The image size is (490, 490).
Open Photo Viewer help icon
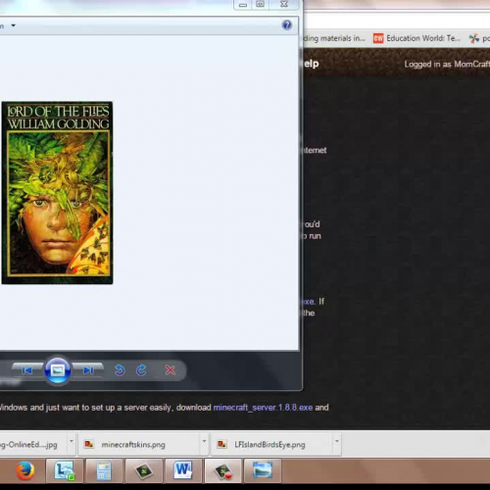286,25
